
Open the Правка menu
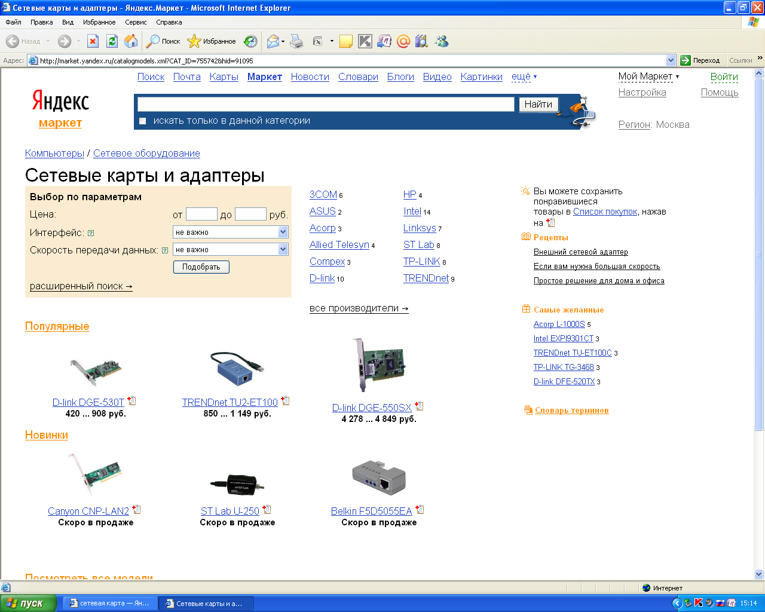(x=42, y=22)
